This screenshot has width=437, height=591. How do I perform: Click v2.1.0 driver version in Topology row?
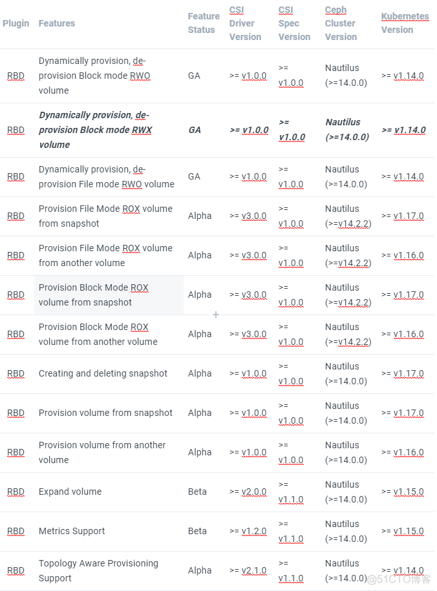(x=253, y=570)
